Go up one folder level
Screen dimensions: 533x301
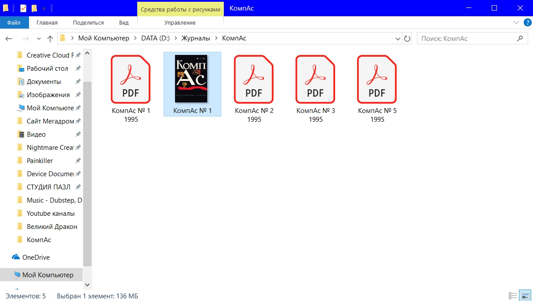[50, 39]
